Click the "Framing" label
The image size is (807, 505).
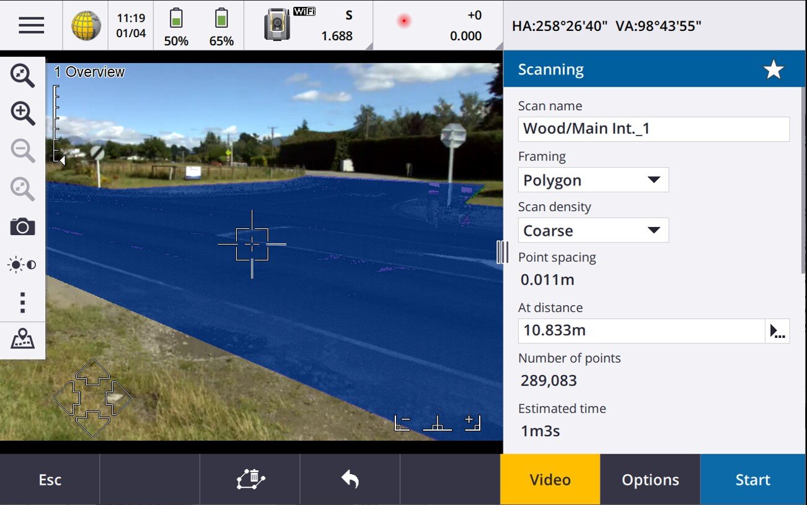click(x=542, y=157)
